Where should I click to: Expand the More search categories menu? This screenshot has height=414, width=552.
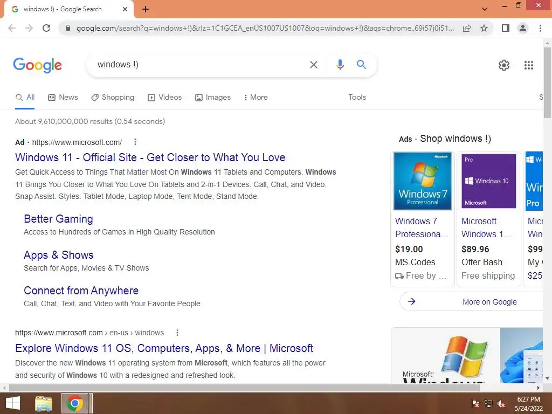[x=256, y=98]
